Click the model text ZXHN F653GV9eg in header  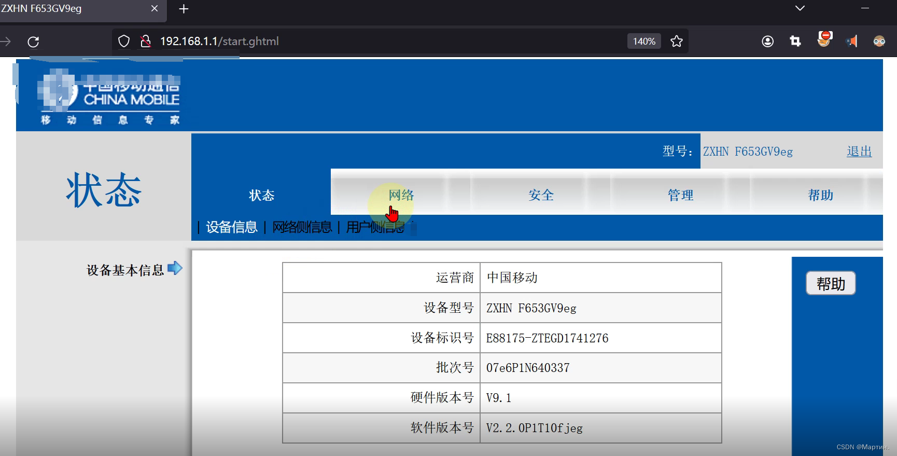click(748, 151)
